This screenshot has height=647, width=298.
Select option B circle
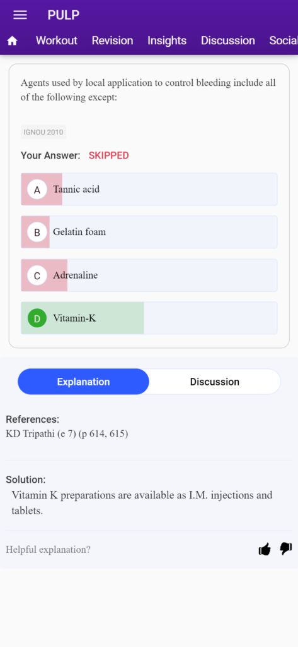37,233
